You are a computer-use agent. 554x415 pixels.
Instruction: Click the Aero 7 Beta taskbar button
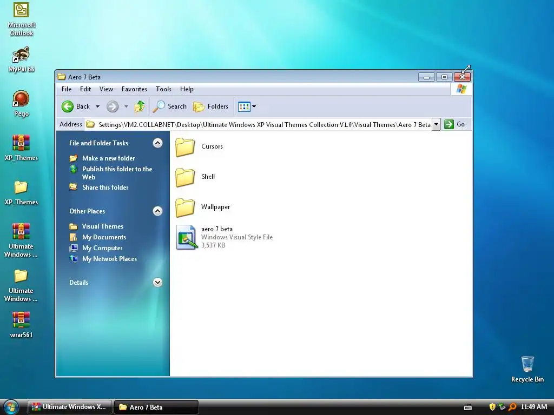coord(156,407)
